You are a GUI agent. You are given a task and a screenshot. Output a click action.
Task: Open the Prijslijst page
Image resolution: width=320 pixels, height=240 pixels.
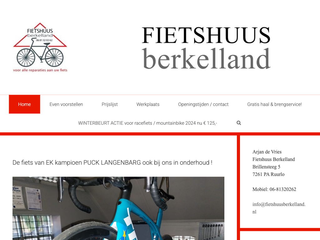point(110,104)
